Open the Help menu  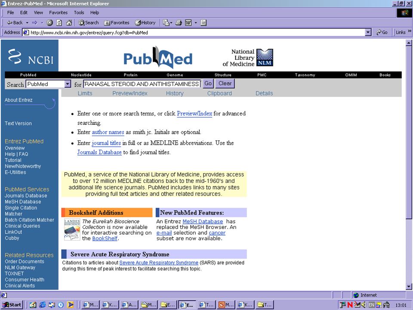(95, 12)
